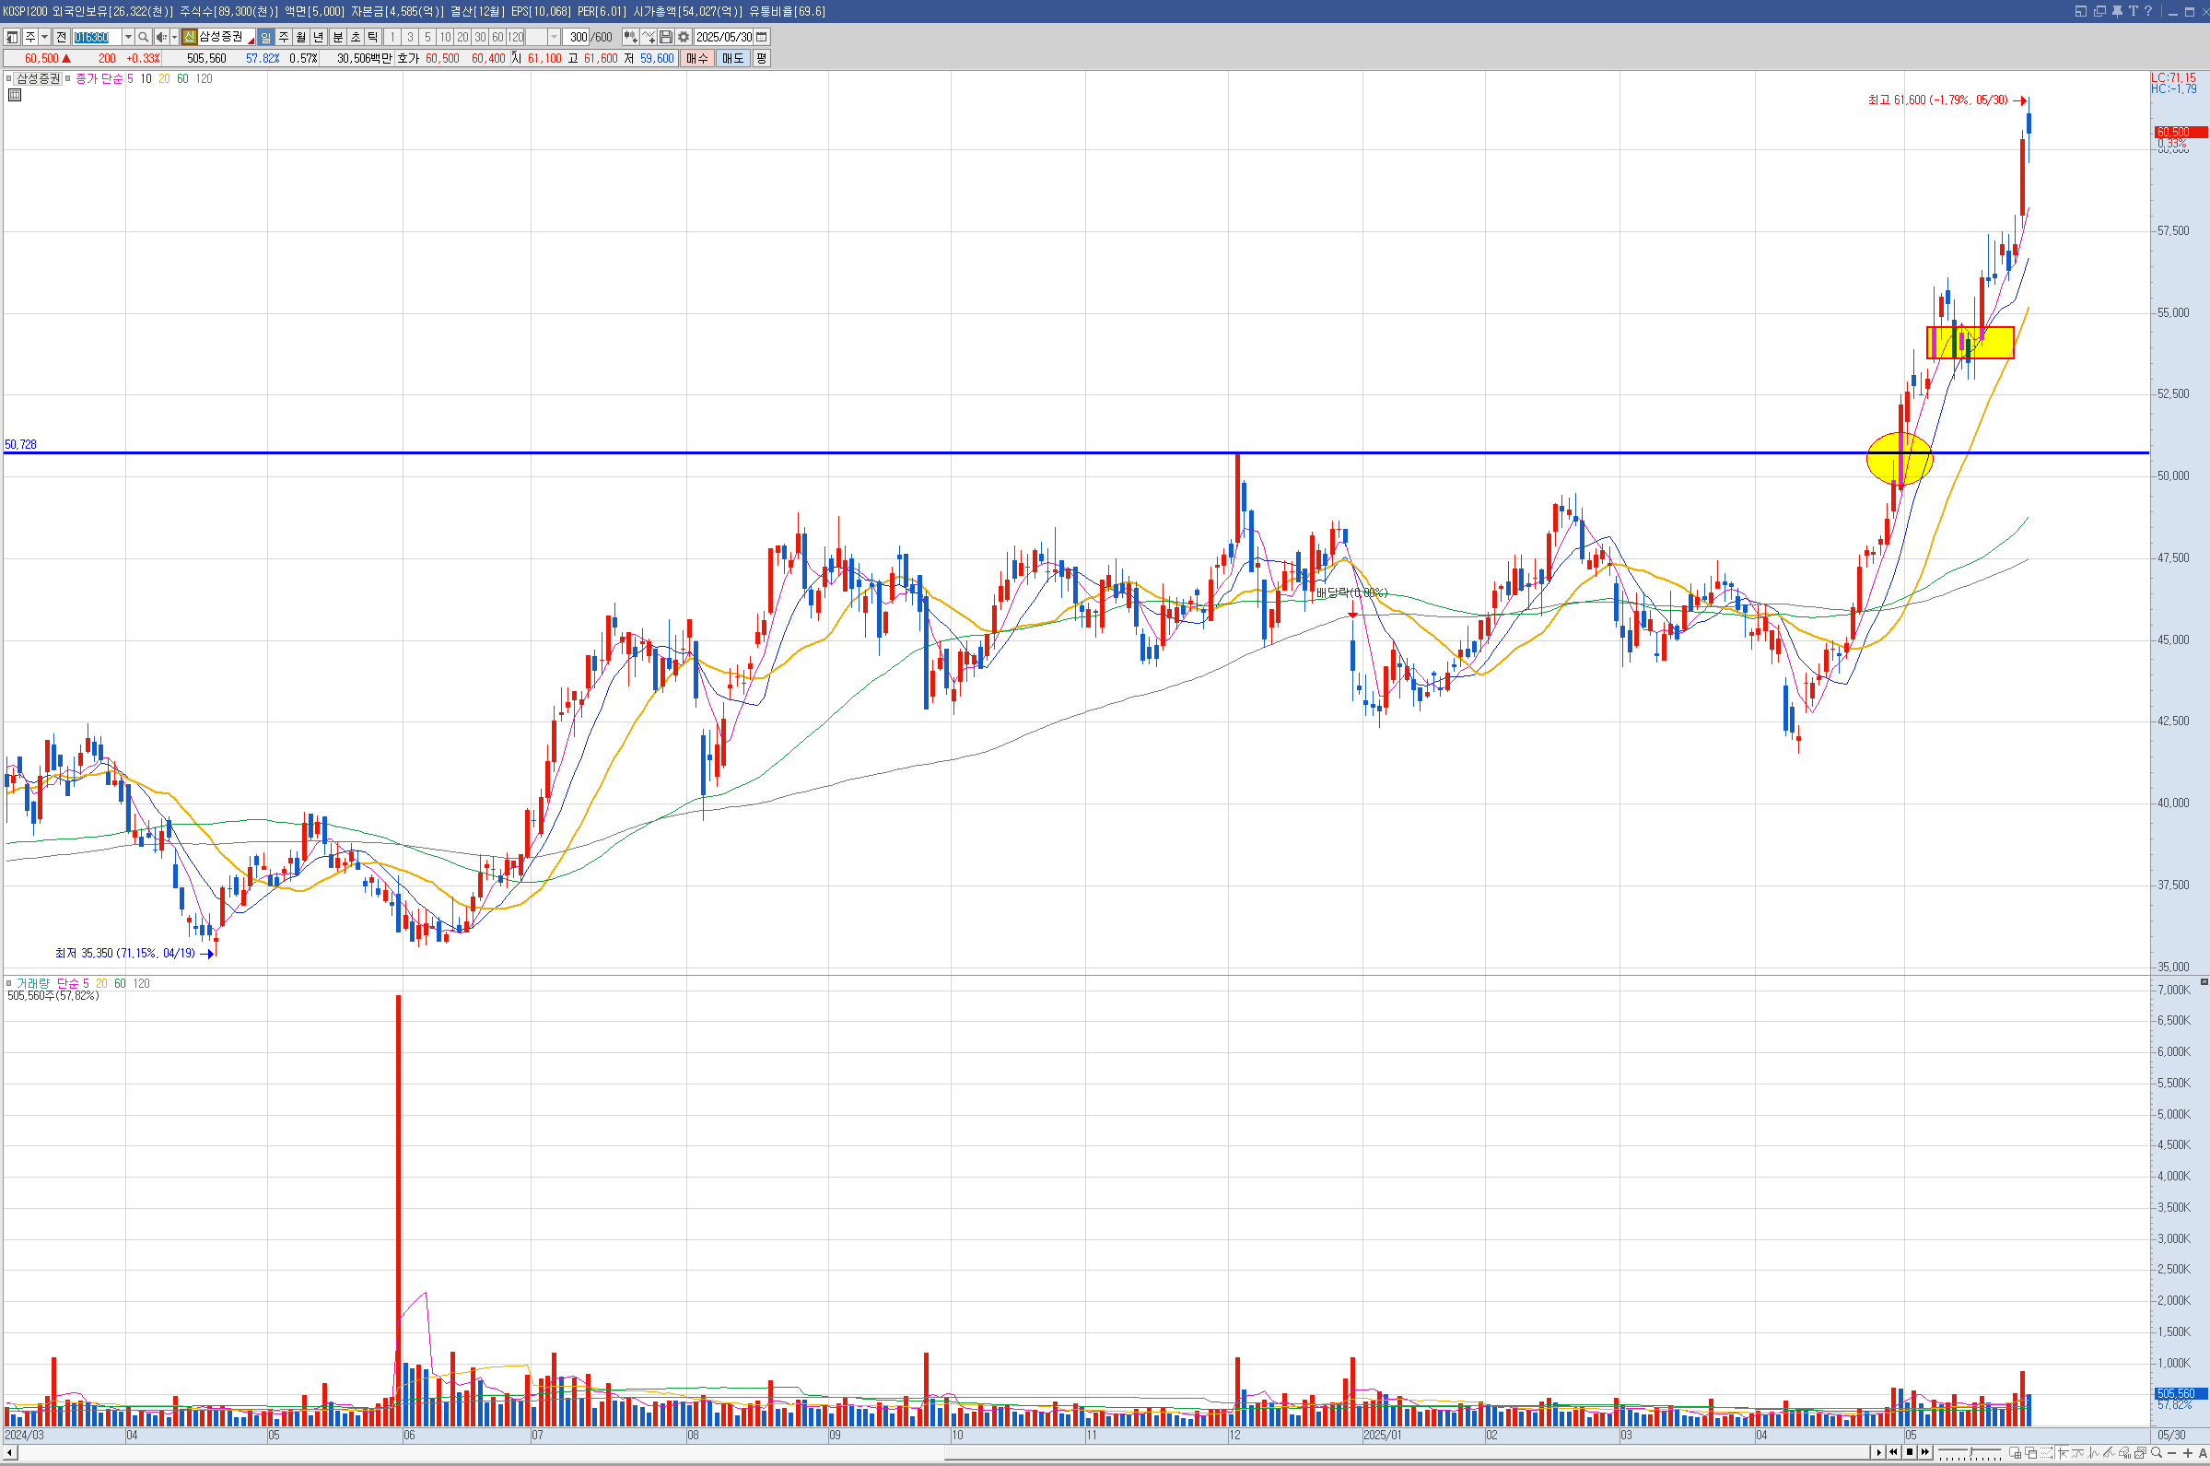Click the 삼성증권 chart legend label
Screen dimensions: 2210x1466
(x=39, y=78)
